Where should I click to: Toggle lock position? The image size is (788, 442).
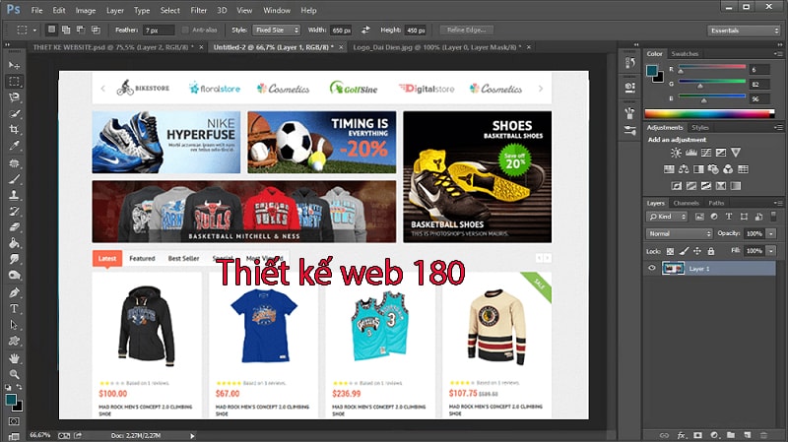tap(697, 251)
